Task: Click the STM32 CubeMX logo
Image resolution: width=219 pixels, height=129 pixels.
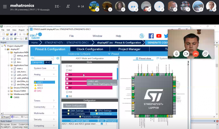Action: (x=36, y=36)
